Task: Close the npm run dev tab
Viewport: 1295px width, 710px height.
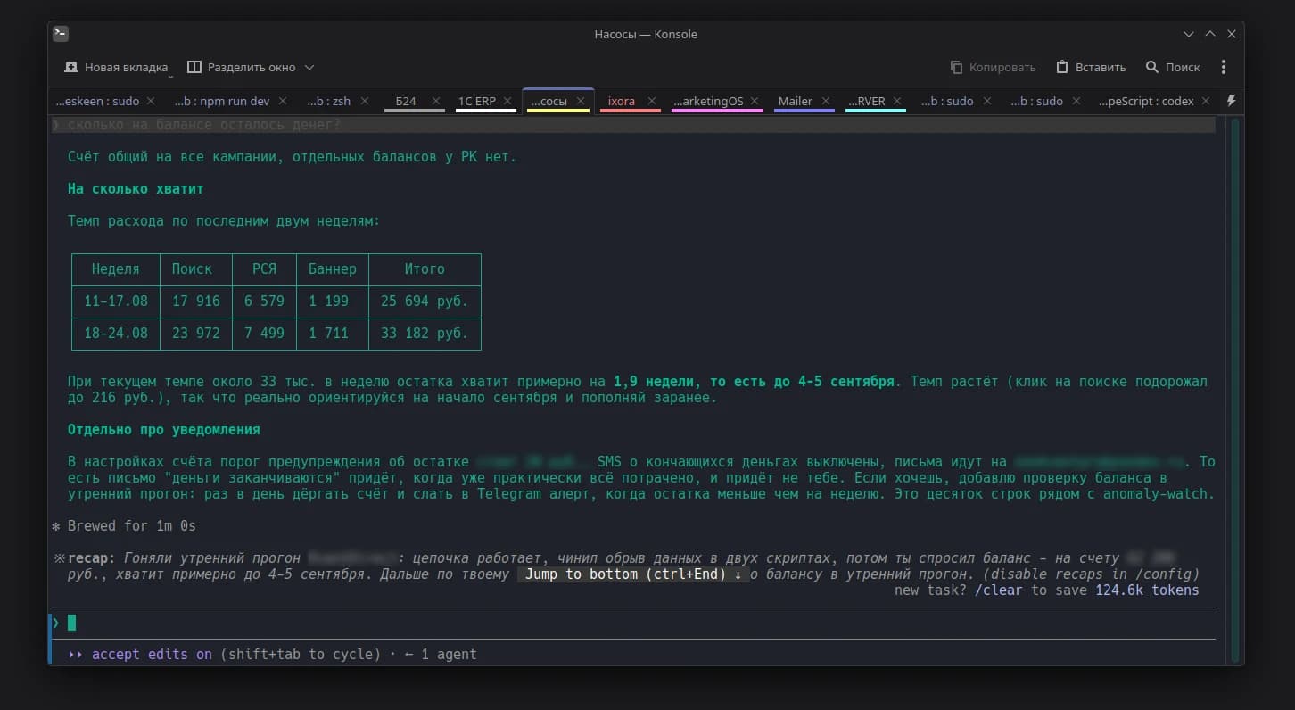Action: [x=283, y=102]
